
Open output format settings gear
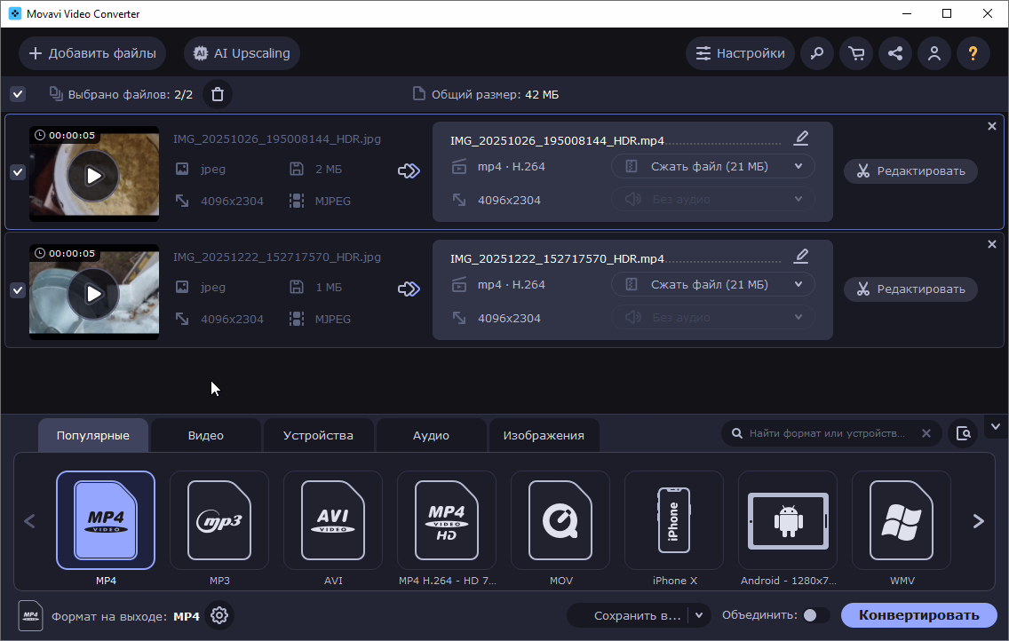click(219, 615)
